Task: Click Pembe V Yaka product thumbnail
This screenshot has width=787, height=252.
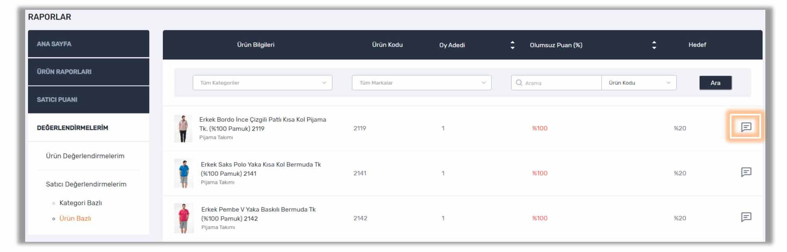Action: pyautogui.click(x=184, y=218)
